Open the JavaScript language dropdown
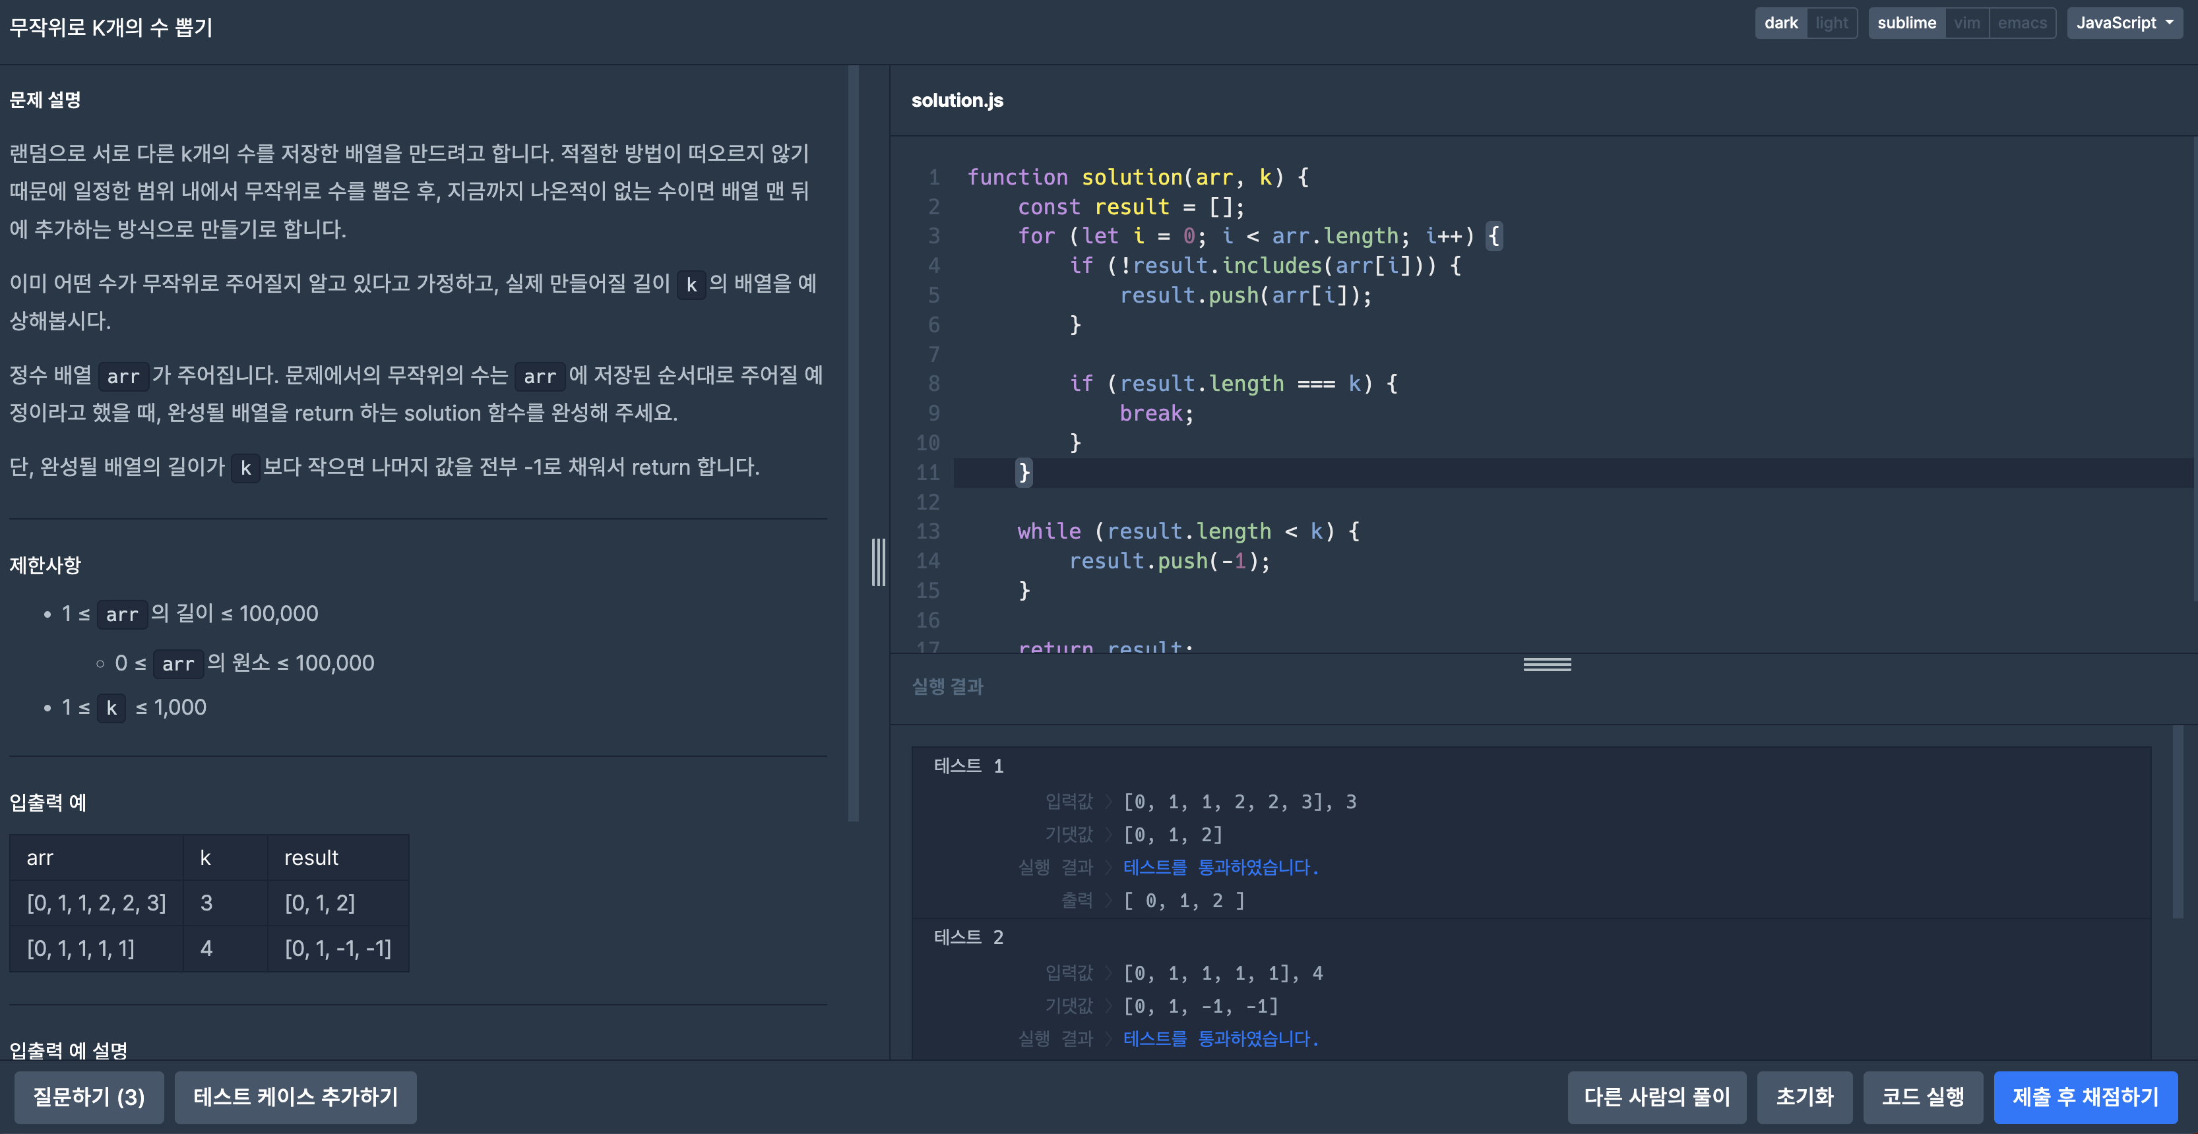 tap(2123, 23)
